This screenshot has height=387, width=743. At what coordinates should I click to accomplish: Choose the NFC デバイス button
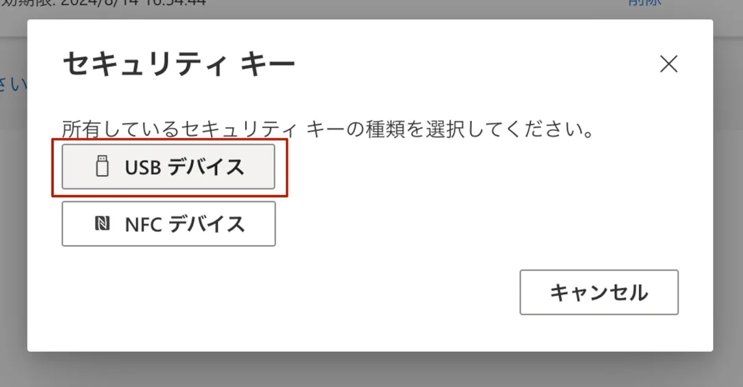168,224
